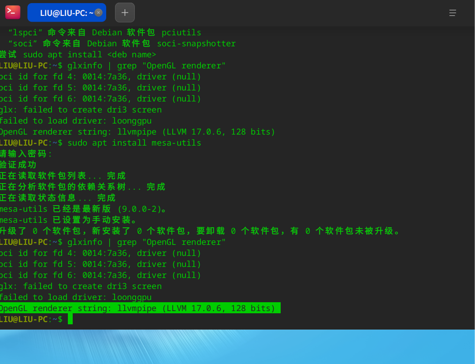Viewport: 475px width, 364px height.
Task: Select the LIU@LIU-PC: ~ tab
Action: pyautogui.click(x=67, y=13)
